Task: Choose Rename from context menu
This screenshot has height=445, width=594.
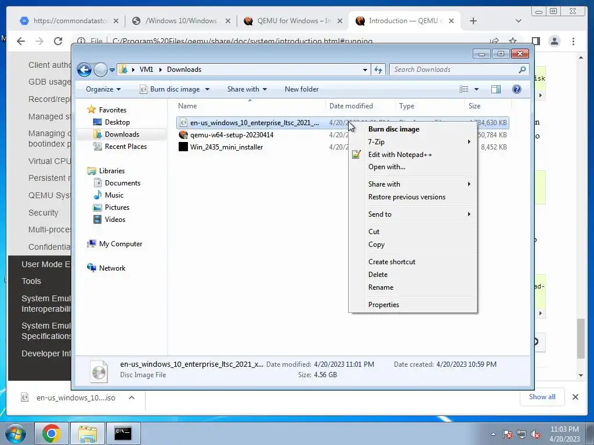Action: pyautogui.click(x=381, y=287)
